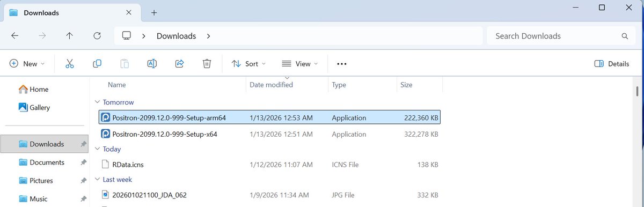Collapse the Tomorrow group
The height and width of the screenshot is (207, 644).
[97, 102]
